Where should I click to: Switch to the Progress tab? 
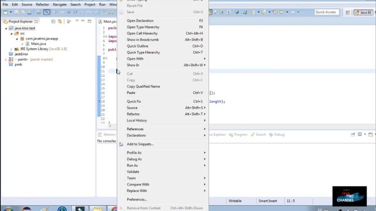(238, 135)
